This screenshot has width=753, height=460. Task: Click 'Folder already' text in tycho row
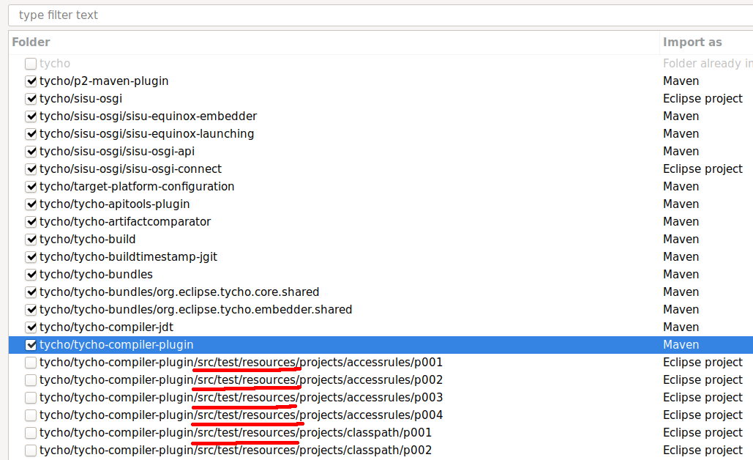coord(708,64)
